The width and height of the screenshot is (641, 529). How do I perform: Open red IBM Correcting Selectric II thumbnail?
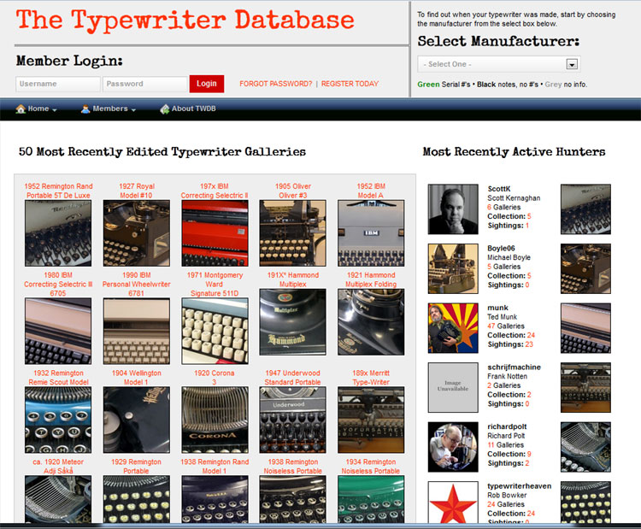215,233
